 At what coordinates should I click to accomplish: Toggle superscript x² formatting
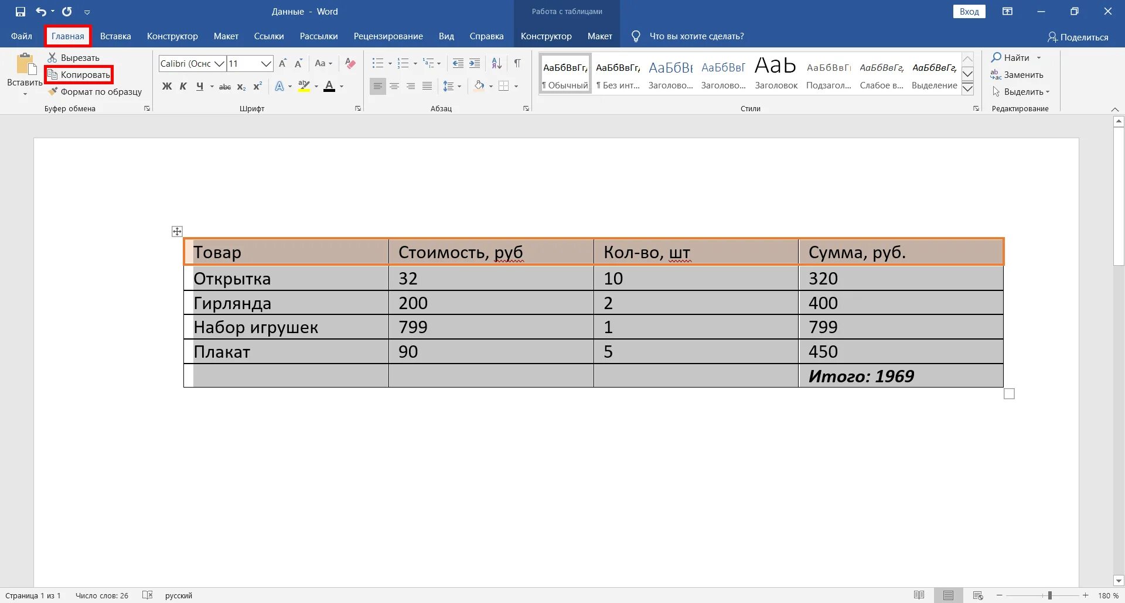pyautogui.click(x=257, y=86)
